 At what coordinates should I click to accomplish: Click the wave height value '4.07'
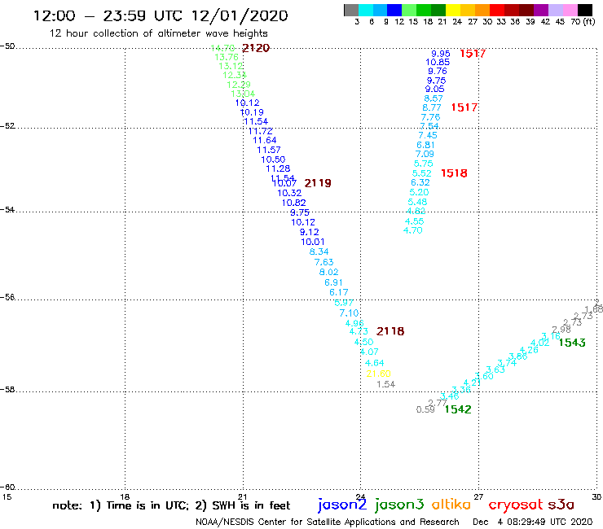(369, 352)
